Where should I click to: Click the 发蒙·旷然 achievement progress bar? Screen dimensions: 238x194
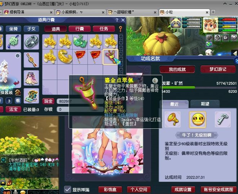tap(199, 87)
